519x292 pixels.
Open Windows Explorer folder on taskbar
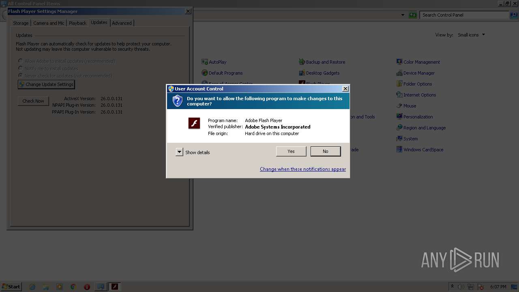pyautogui.click(x=46, y=287)
